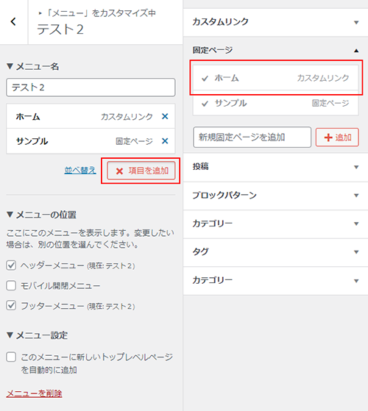Image resolution: width=368 pixels, height=411 pixels.
Task: Expand the 投稿 section
Action: [x=275, y=167]
